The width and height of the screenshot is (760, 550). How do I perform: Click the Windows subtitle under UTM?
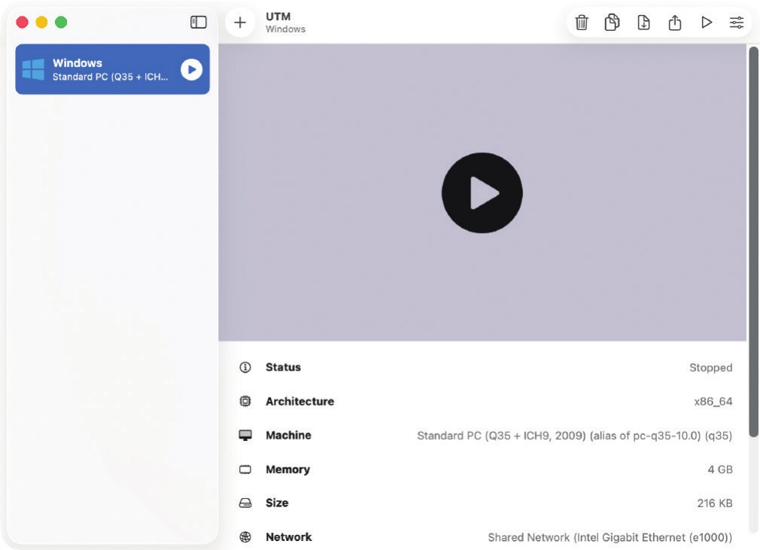285,29
